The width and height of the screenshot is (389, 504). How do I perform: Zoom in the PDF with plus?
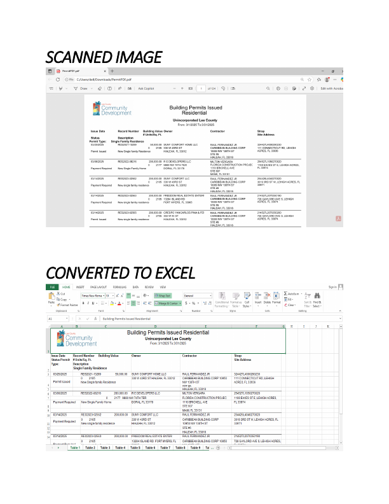(182, 88)
